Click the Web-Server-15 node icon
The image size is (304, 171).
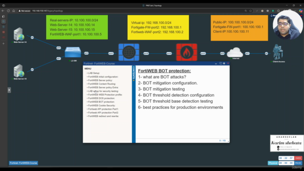[19, 71]
